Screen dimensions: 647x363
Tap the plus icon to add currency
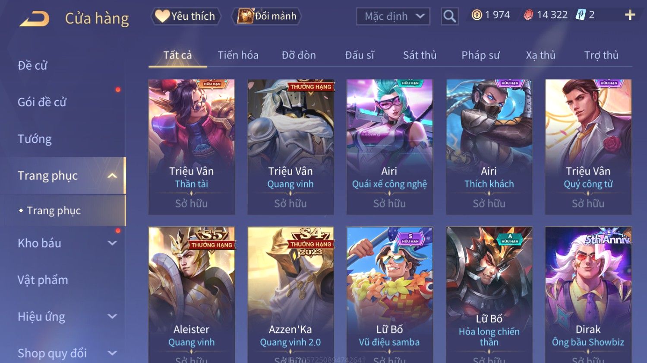tap(630, 15)
